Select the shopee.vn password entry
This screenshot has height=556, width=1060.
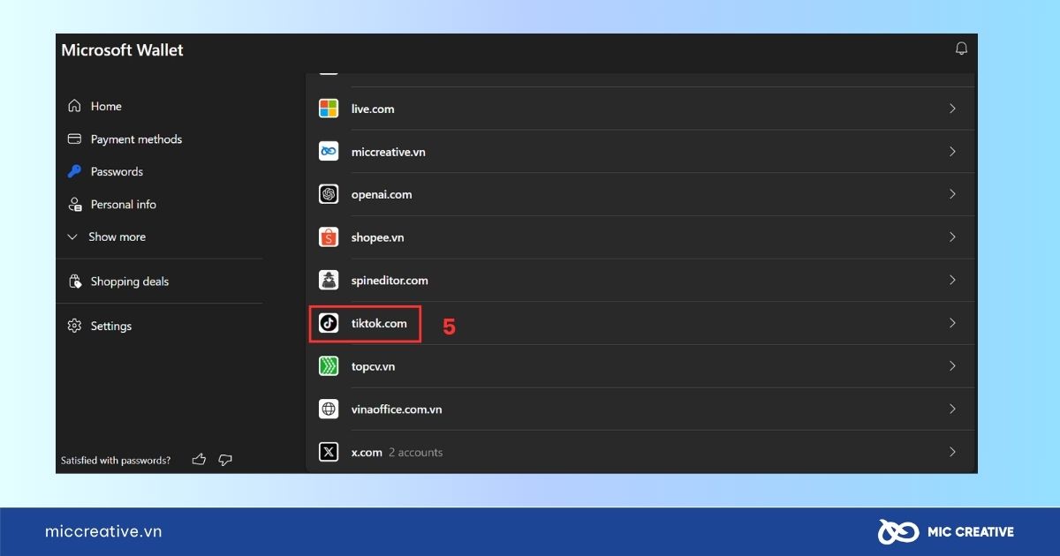point(640,237)
